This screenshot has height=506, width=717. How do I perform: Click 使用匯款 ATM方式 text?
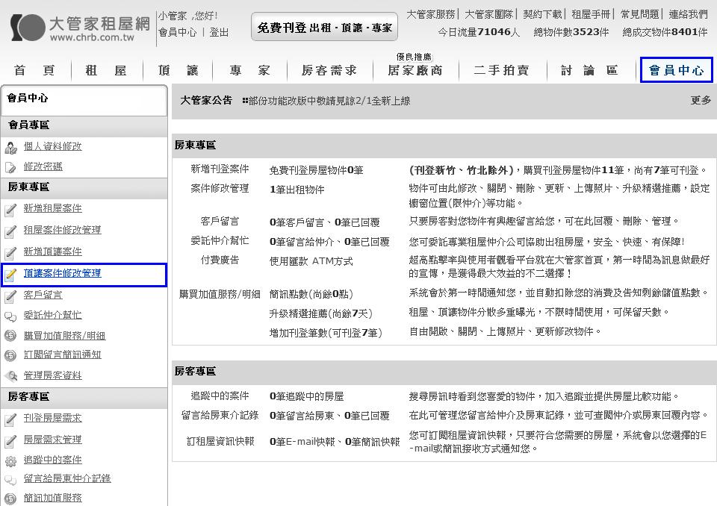click(311, 261)
